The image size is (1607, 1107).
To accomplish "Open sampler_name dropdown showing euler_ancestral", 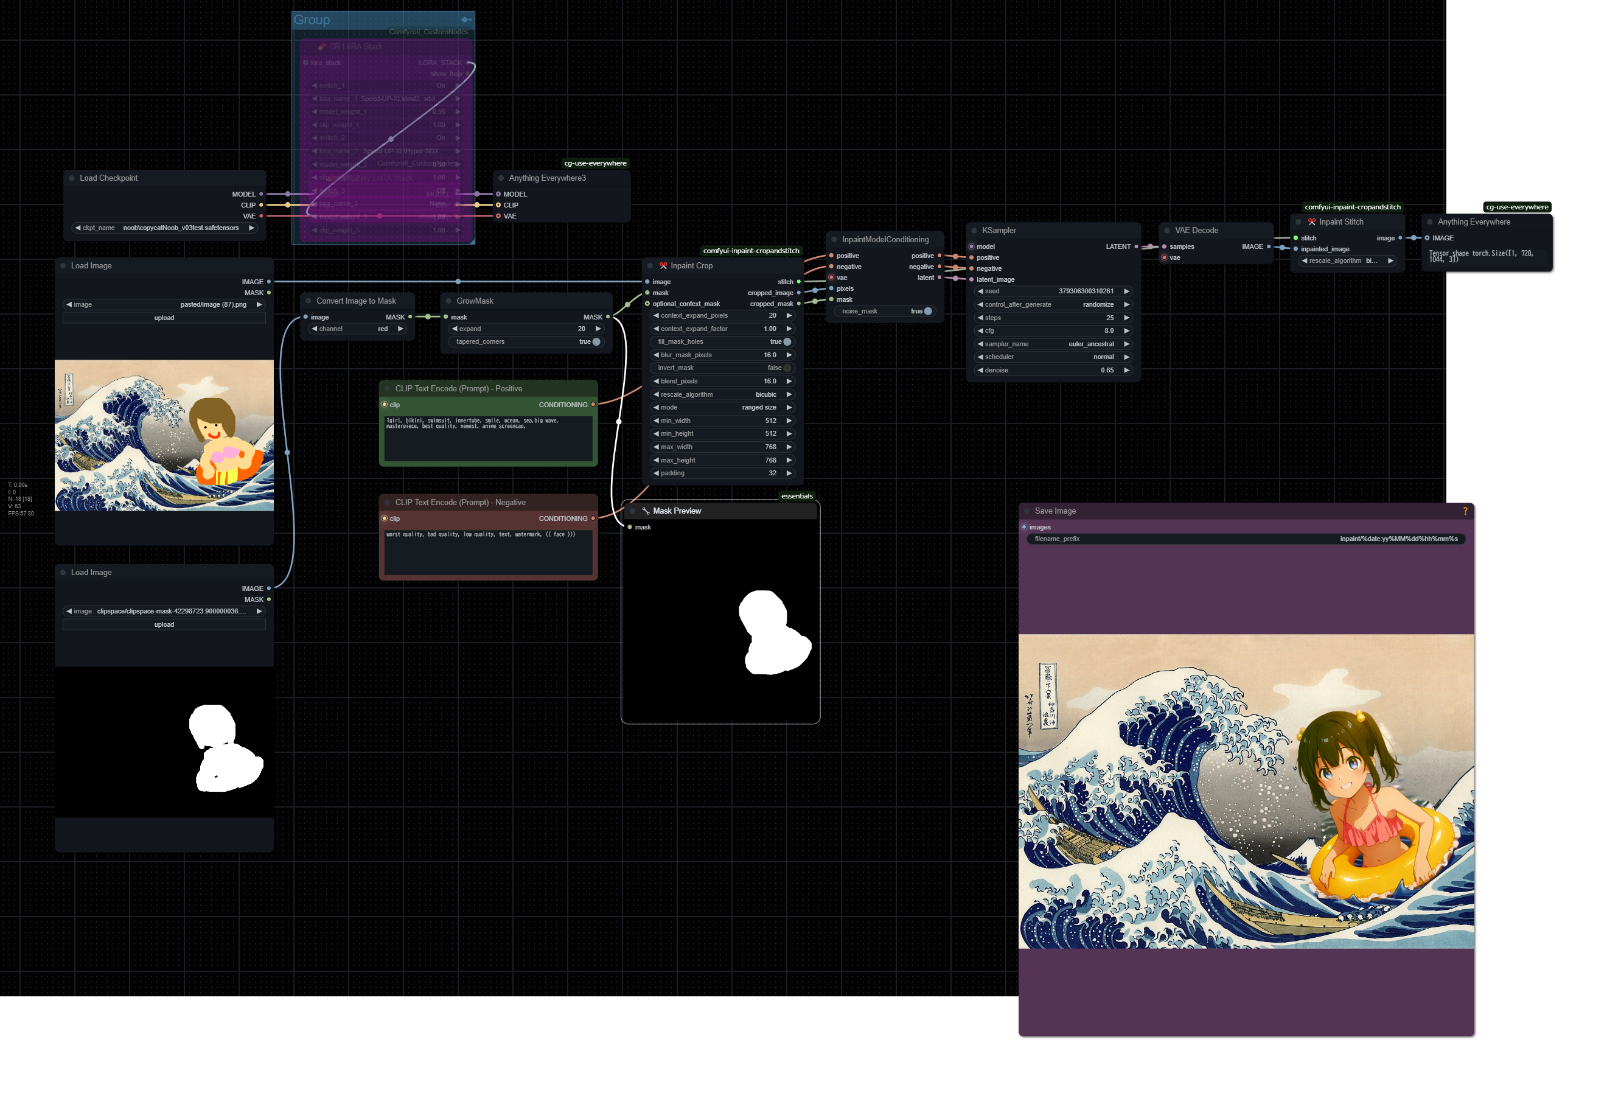I will [x=1053, y=344].
